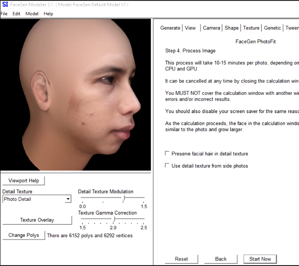
Task: Click the Reset button
Action: pyautogui.click(x=181, y=259)
